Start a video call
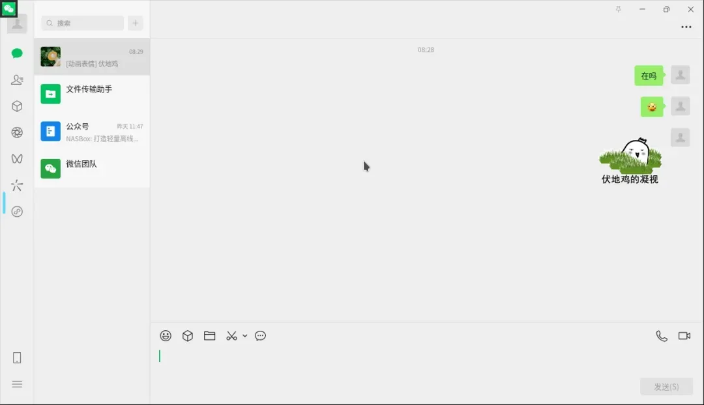Image resolution: width=704 pixels, height=405 pixels. coord(684,336)
